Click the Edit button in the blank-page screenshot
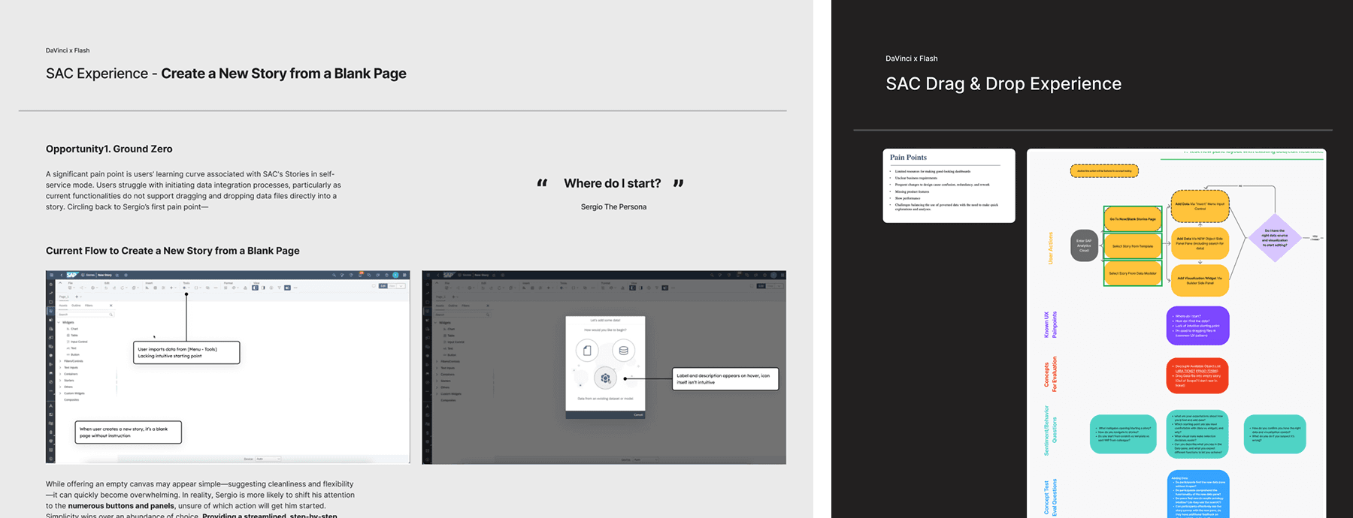Image resolution: width=1353 pixels, height=518 pixels. [x=383, y=286]
